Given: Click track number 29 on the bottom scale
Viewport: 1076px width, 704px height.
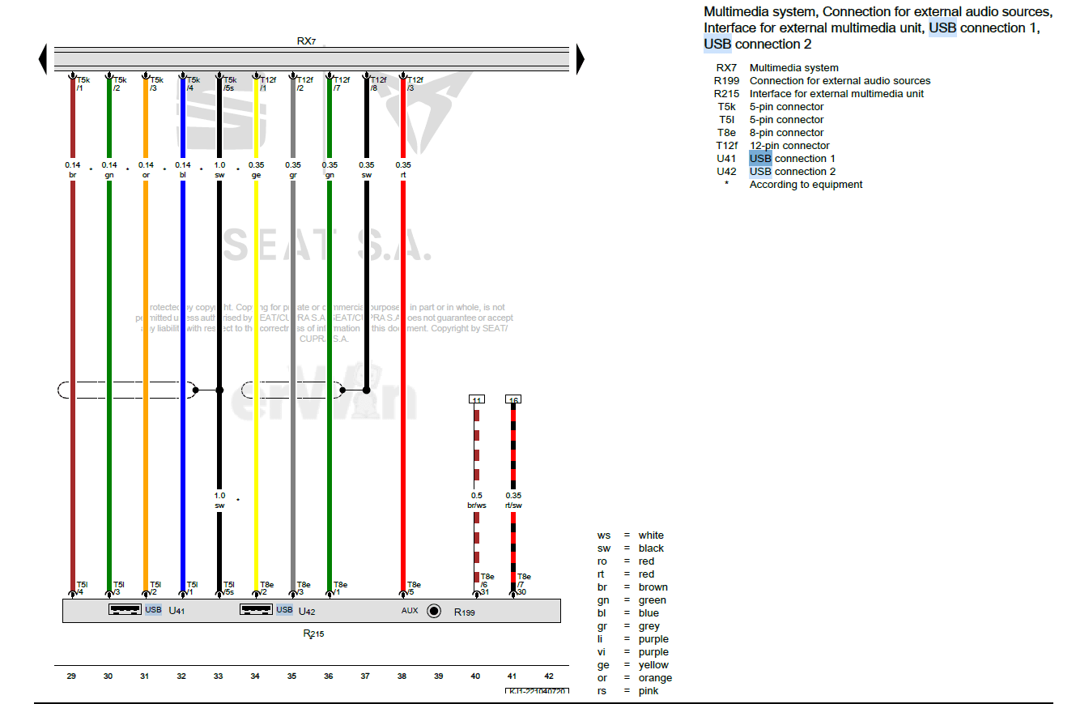Looking at the screenshot, I should [71, 676].
